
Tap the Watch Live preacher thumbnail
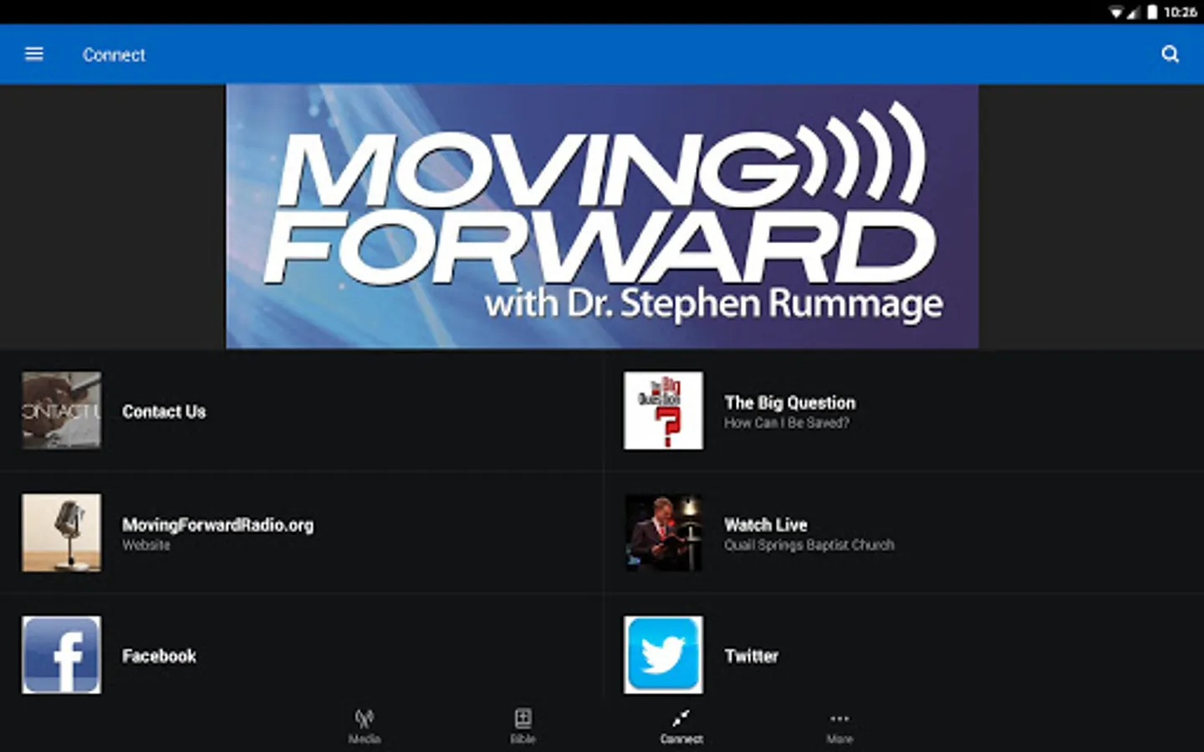(x=663, y=532)
